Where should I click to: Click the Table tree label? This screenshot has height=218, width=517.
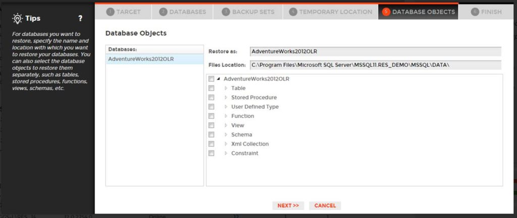click(x=238, y=88)
